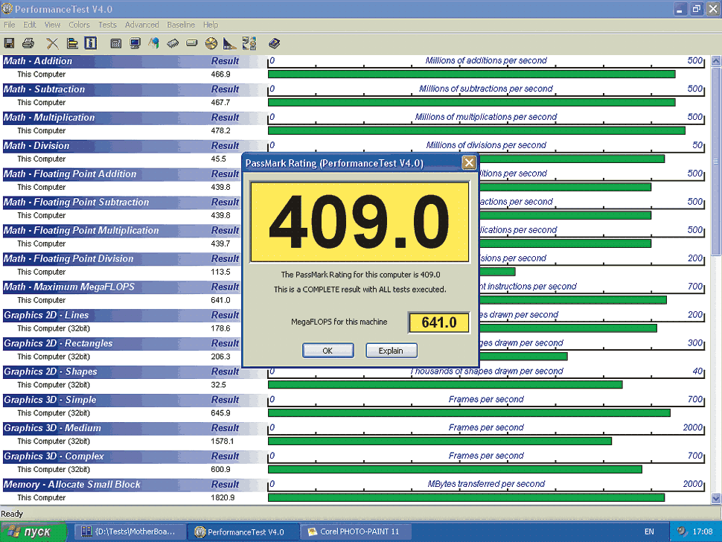
Task: Select the Math - Subtraction header row
Action: pos(135,89)
